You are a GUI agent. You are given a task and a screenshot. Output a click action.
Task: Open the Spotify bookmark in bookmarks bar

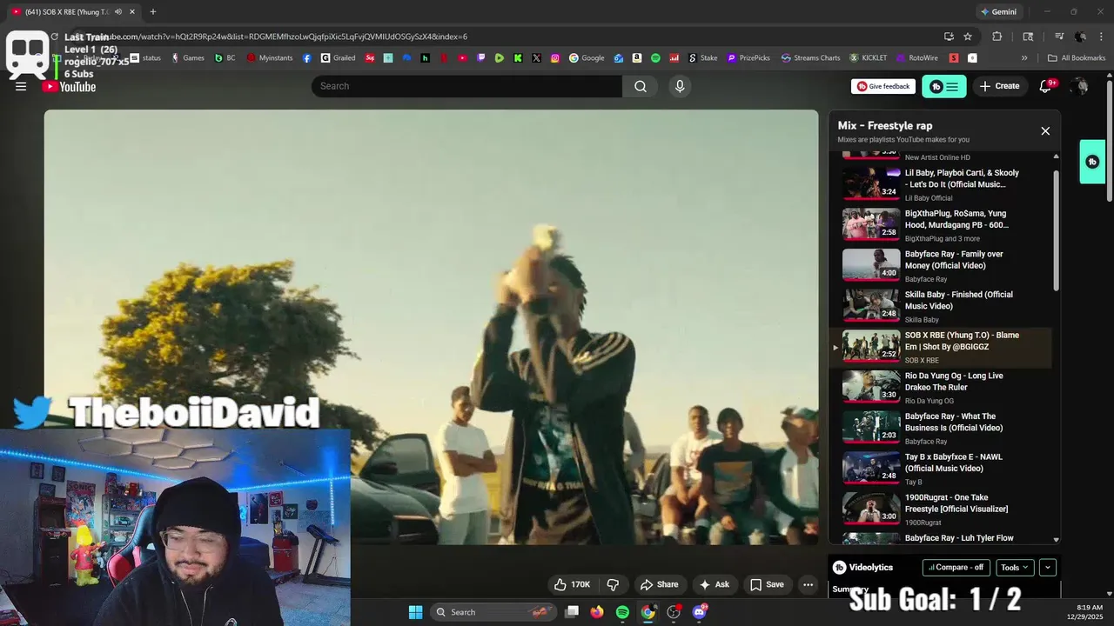point(655,58)
